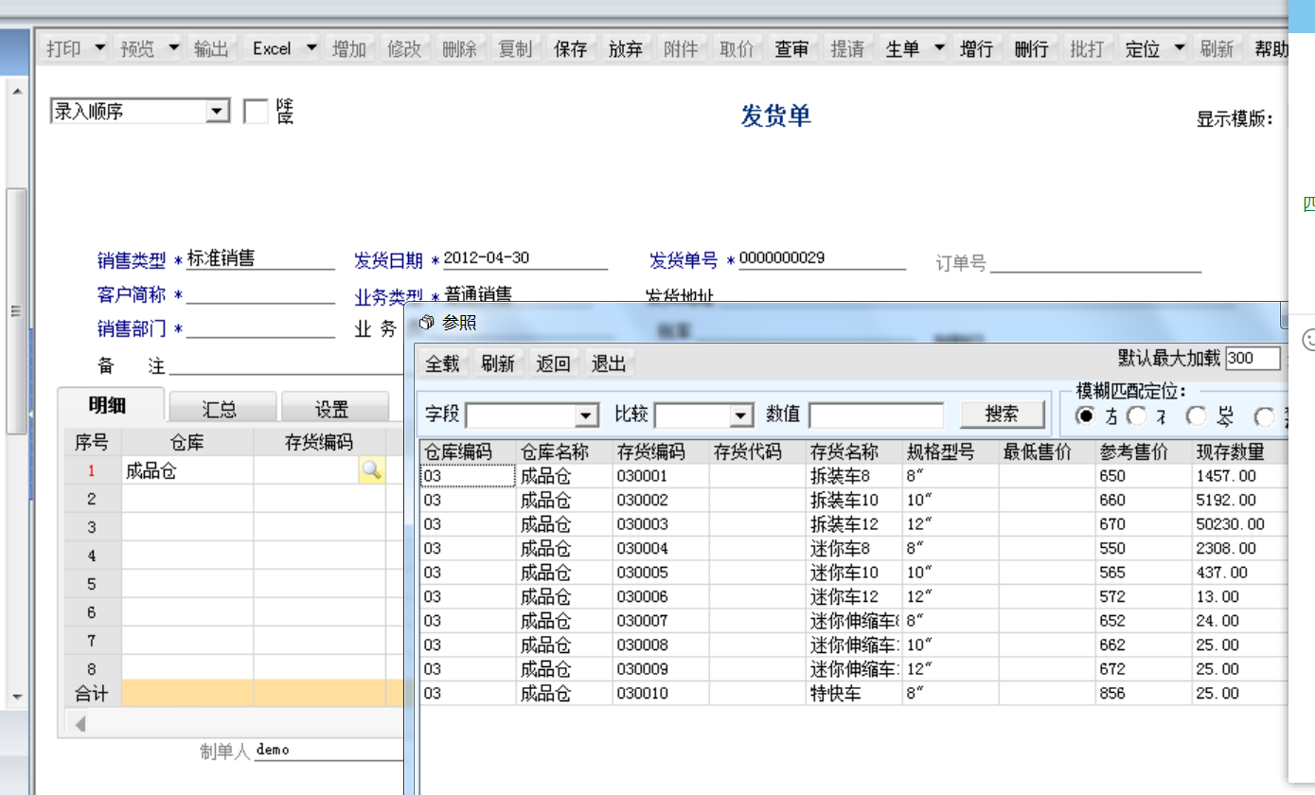Open the 比较 dropdown in 参照 dialog
Image resolution: width=1315 pixels, height=795 pixels.
740,415
